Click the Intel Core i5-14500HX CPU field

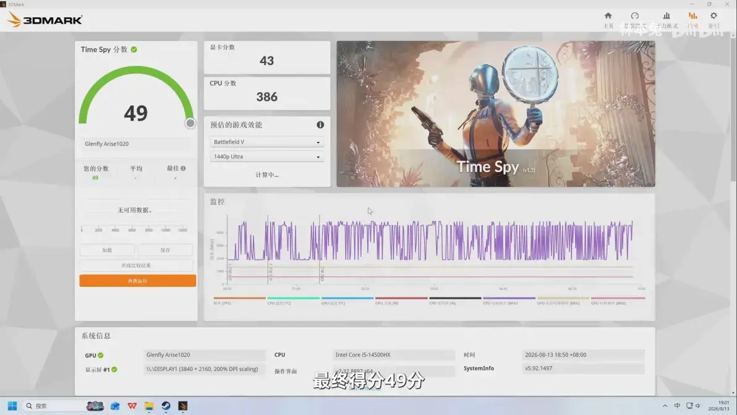pos(394,355)
